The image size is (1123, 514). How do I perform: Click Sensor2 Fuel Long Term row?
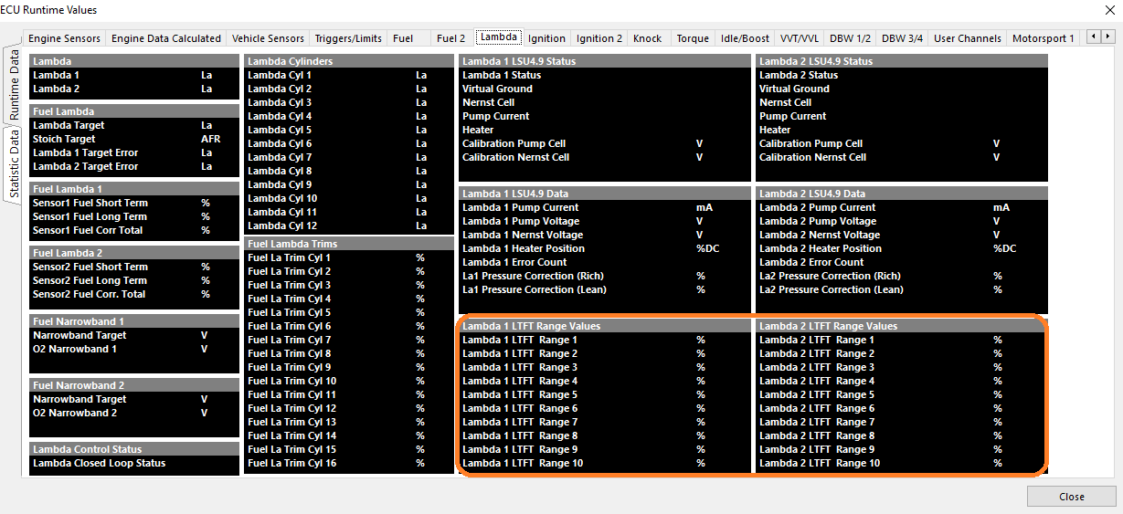click(x=134, y=280)
